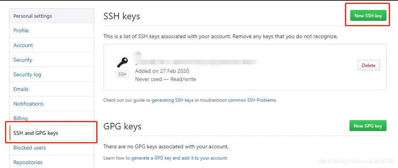The width and height of the screenshot is (398, 168).
Task: Click the key icon beside SSH entry
Action: click(x=122, y=62)
